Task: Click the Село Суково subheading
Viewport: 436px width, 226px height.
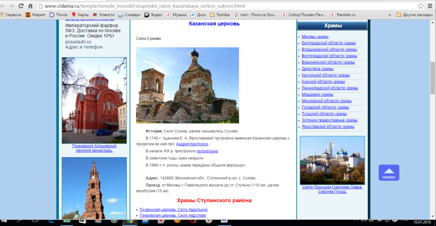Action: coord(149,39)
